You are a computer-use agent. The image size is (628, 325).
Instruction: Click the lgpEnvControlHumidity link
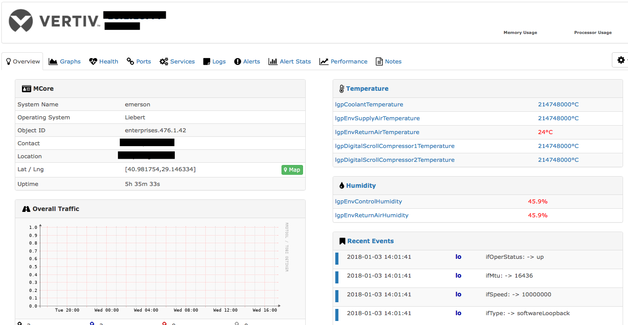point(368,201)
